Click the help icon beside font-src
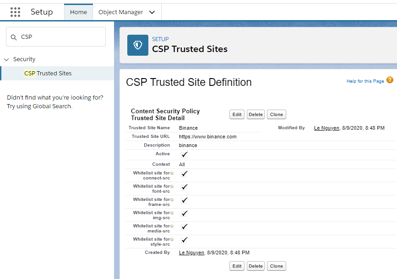The width and height of the screenshot is (397, 279). point(172,186)
